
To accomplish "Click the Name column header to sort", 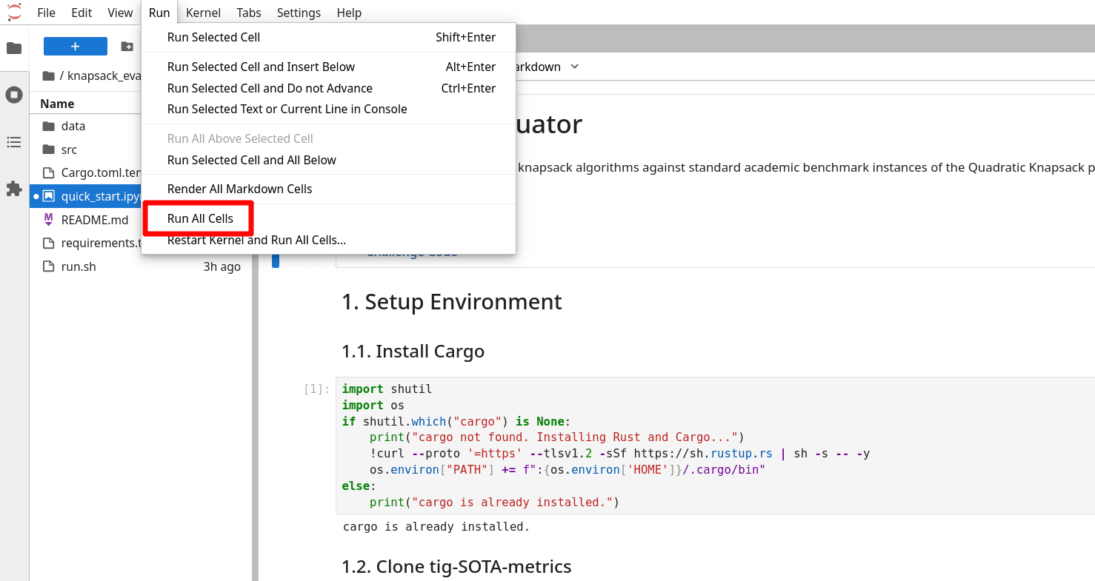I will (x=57, y=104).
